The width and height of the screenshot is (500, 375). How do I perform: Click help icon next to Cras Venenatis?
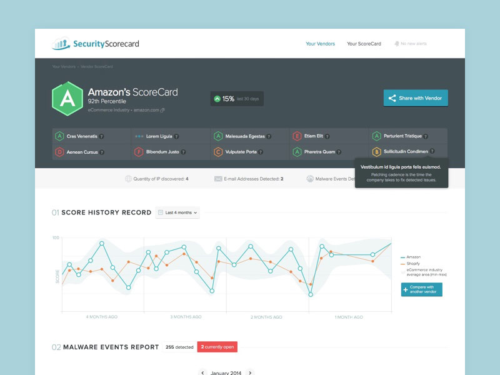(x=101, y=136)
